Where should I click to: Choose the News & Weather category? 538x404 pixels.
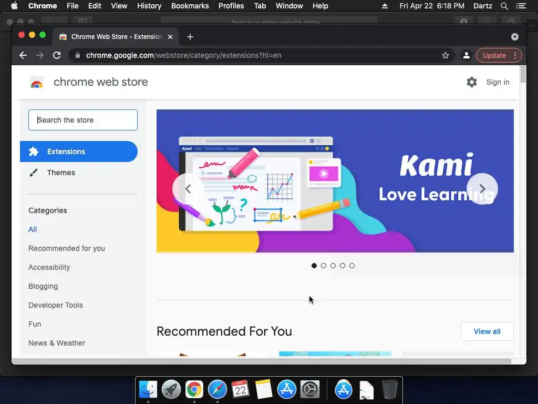click(x=57, y=343)
